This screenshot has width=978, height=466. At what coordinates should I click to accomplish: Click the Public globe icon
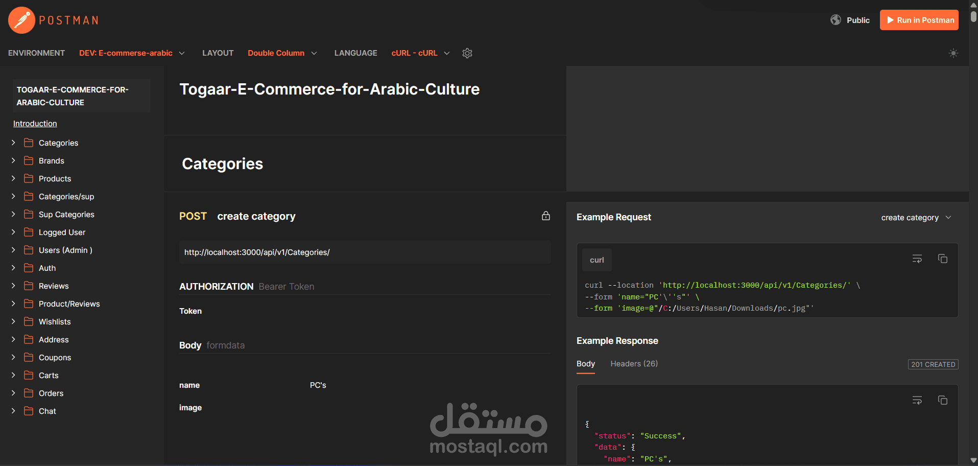836,20
